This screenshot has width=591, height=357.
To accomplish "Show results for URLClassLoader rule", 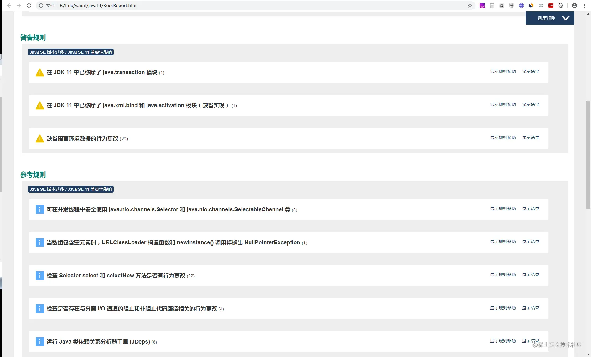I will [531, 242].
